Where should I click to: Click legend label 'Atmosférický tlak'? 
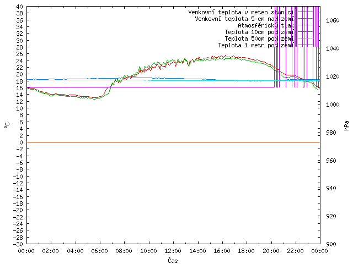click(266, 25)
